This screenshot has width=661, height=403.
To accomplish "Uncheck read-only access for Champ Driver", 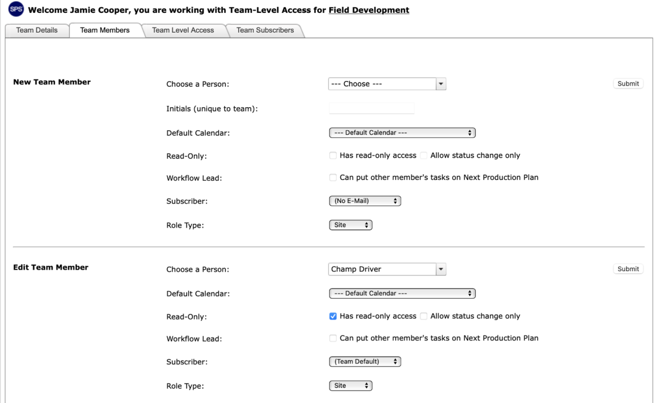I will click(x=333, y=316).
